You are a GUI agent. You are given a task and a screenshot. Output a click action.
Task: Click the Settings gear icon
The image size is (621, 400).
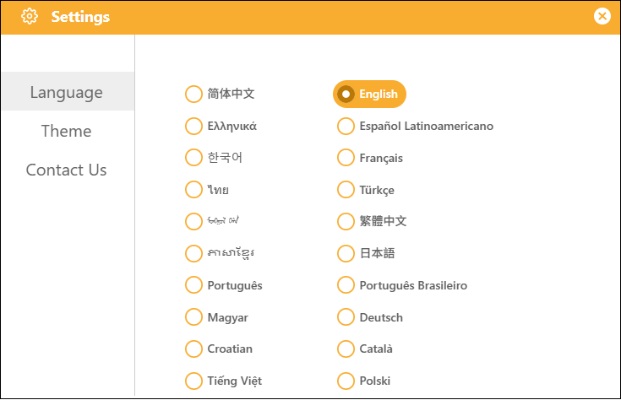click(30, 17)
